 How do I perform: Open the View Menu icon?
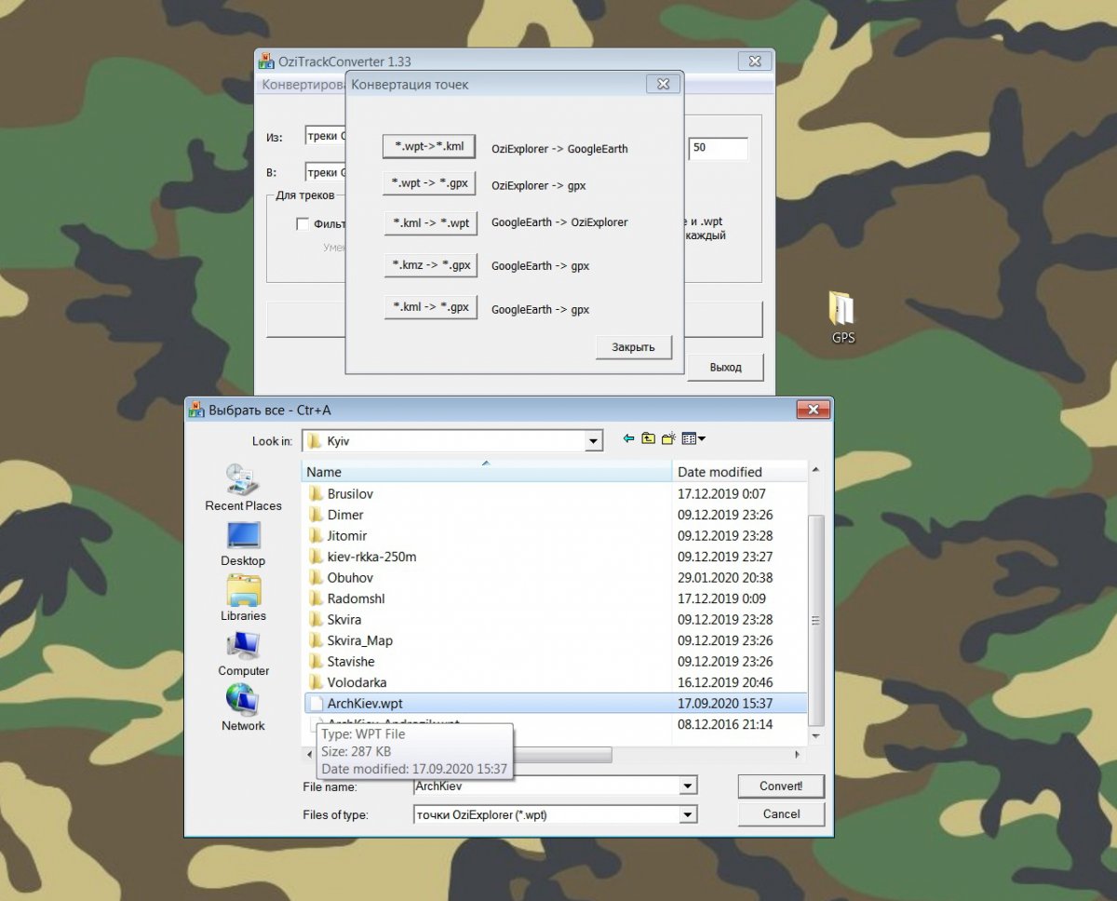click(x=693, y=439)
